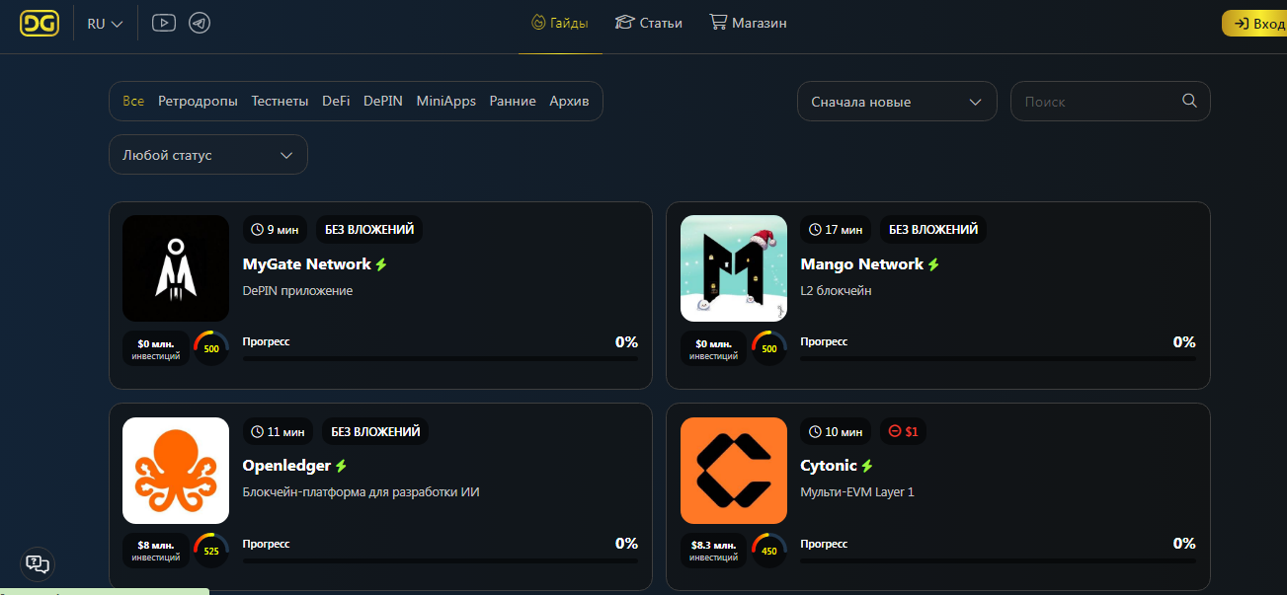
Task: Open the Openledger title link
Action: point(286,466)
